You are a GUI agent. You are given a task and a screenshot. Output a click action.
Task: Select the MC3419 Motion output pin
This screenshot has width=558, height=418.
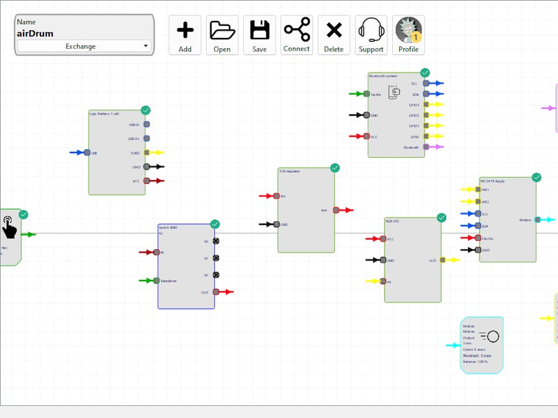[538, 219]
